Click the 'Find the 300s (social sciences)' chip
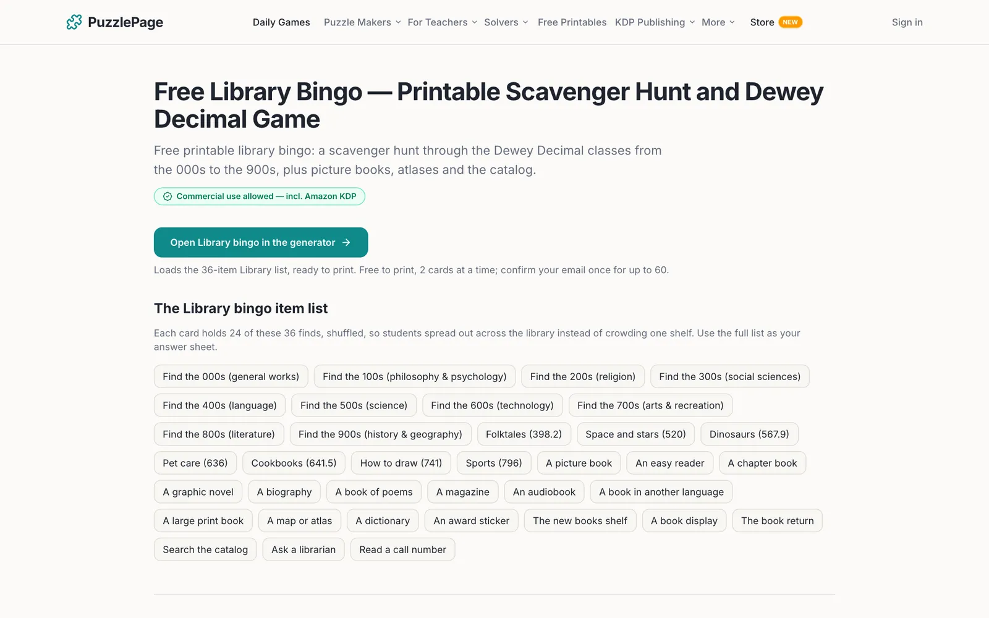 [x=729, y=376]
